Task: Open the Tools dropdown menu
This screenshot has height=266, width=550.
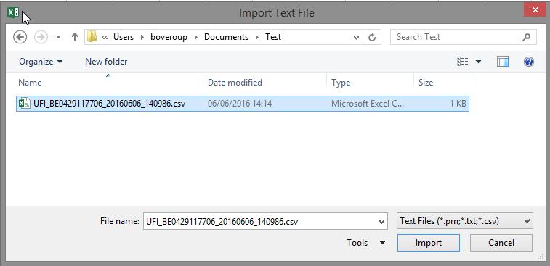Action: tap(365, 243)
